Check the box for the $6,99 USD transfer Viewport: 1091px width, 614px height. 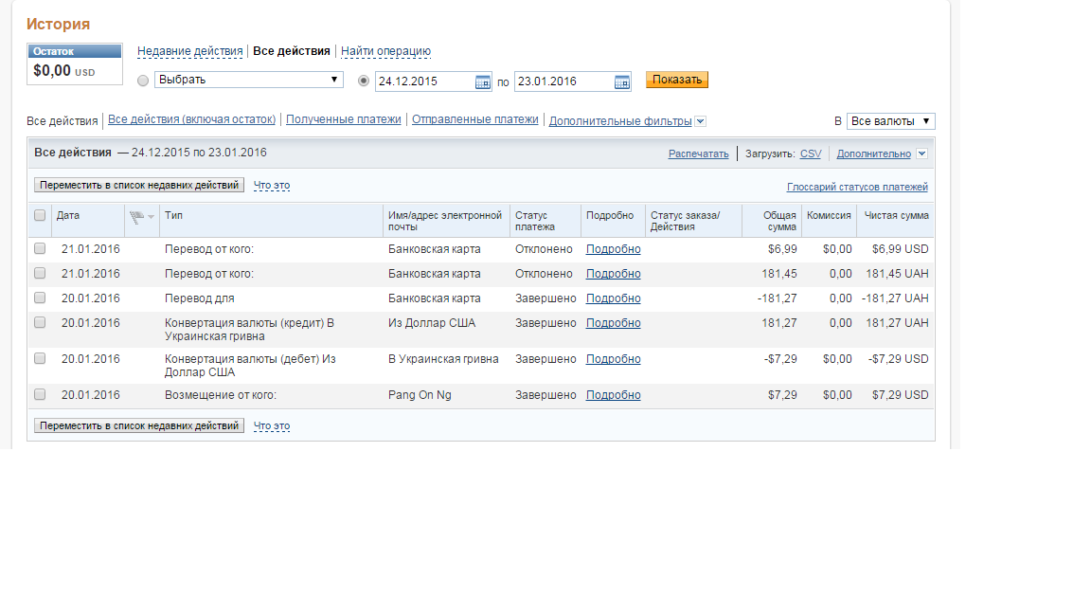(40, 249)
